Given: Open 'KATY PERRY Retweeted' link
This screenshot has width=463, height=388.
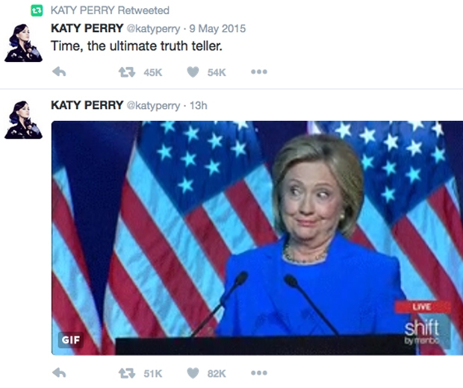Looking at the screenshot, I should [110, 10].
